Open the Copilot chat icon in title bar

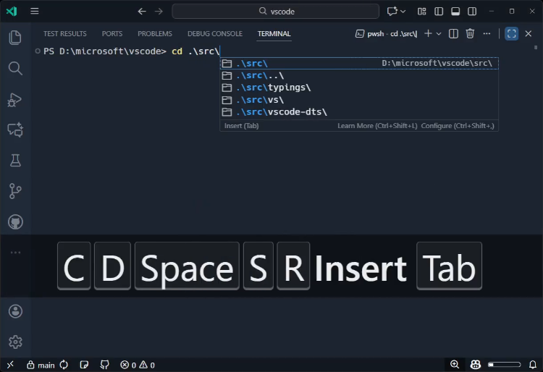pyautogui.click(x=392, y=11)
